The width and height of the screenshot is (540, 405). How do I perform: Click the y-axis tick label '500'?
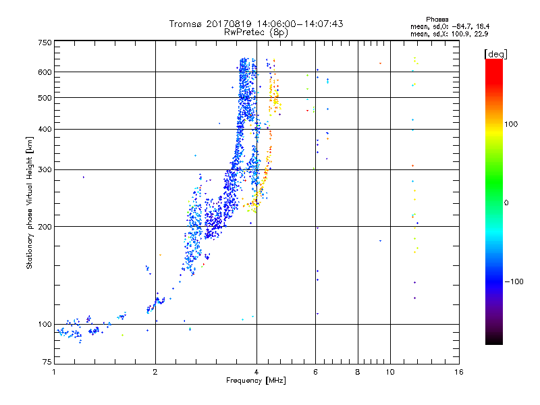click(45, 98)
